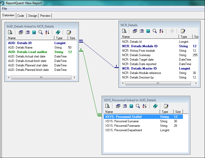Image resolution: width=205 pixels, height=158 pixels.
Task: Click AUD_Details horizontal scrollbar thumb
Action: click(x=41, y=77)
